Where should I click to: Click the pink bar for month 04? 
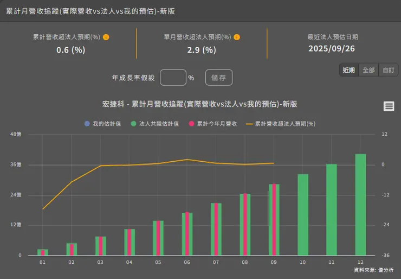130,242
